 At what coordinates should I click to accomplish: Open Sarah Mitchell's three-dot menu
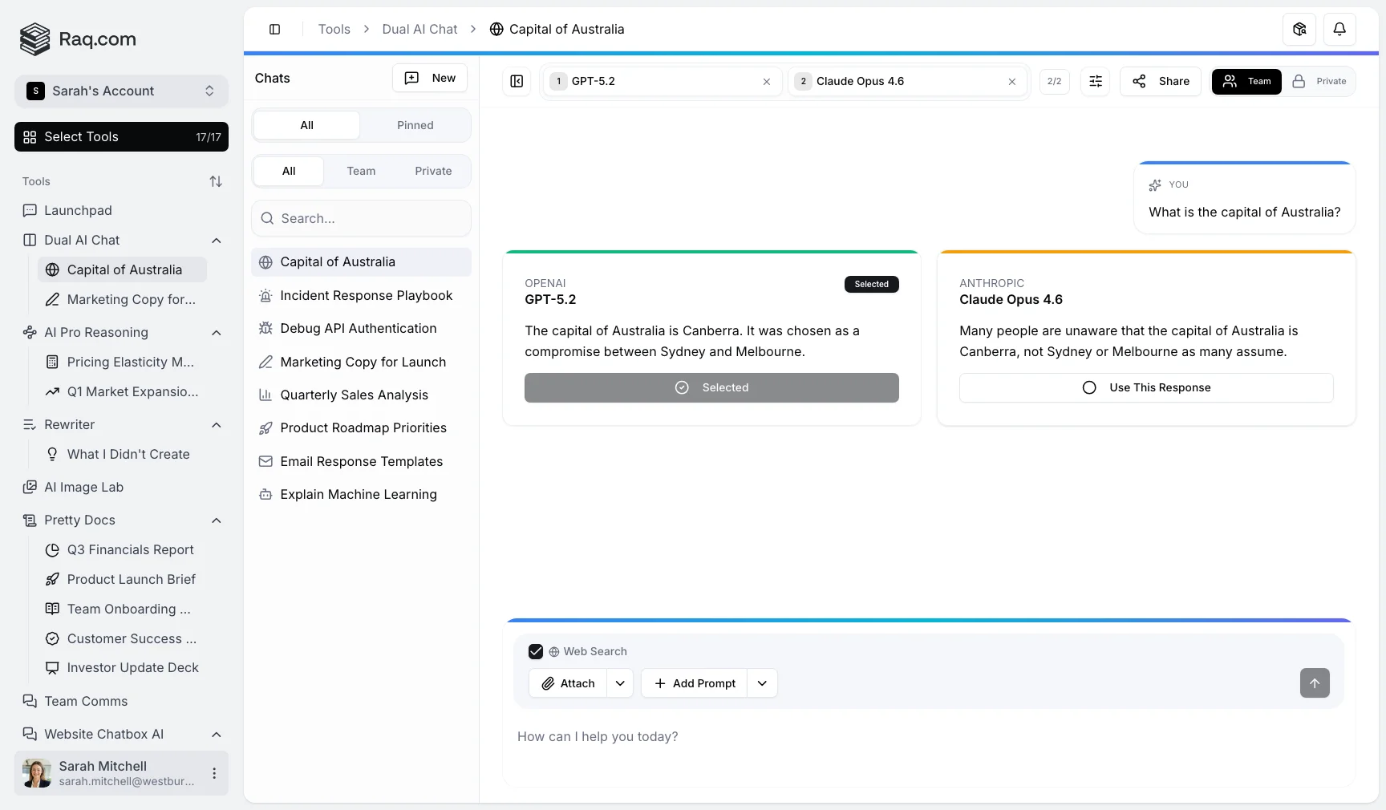(214, 773)
